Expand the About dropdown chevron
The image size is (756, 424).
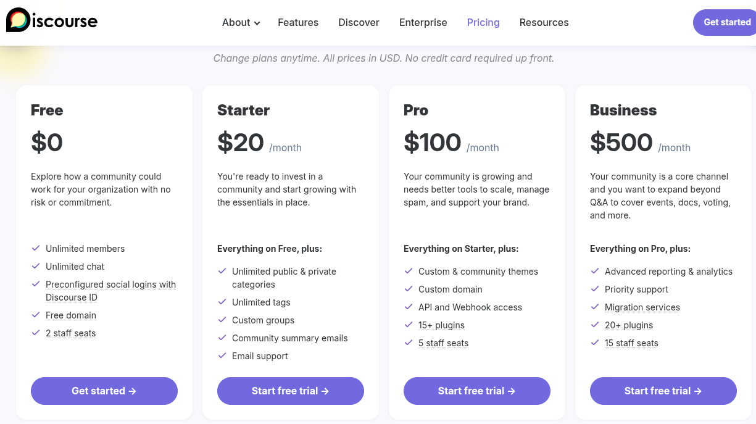[257, 23]
